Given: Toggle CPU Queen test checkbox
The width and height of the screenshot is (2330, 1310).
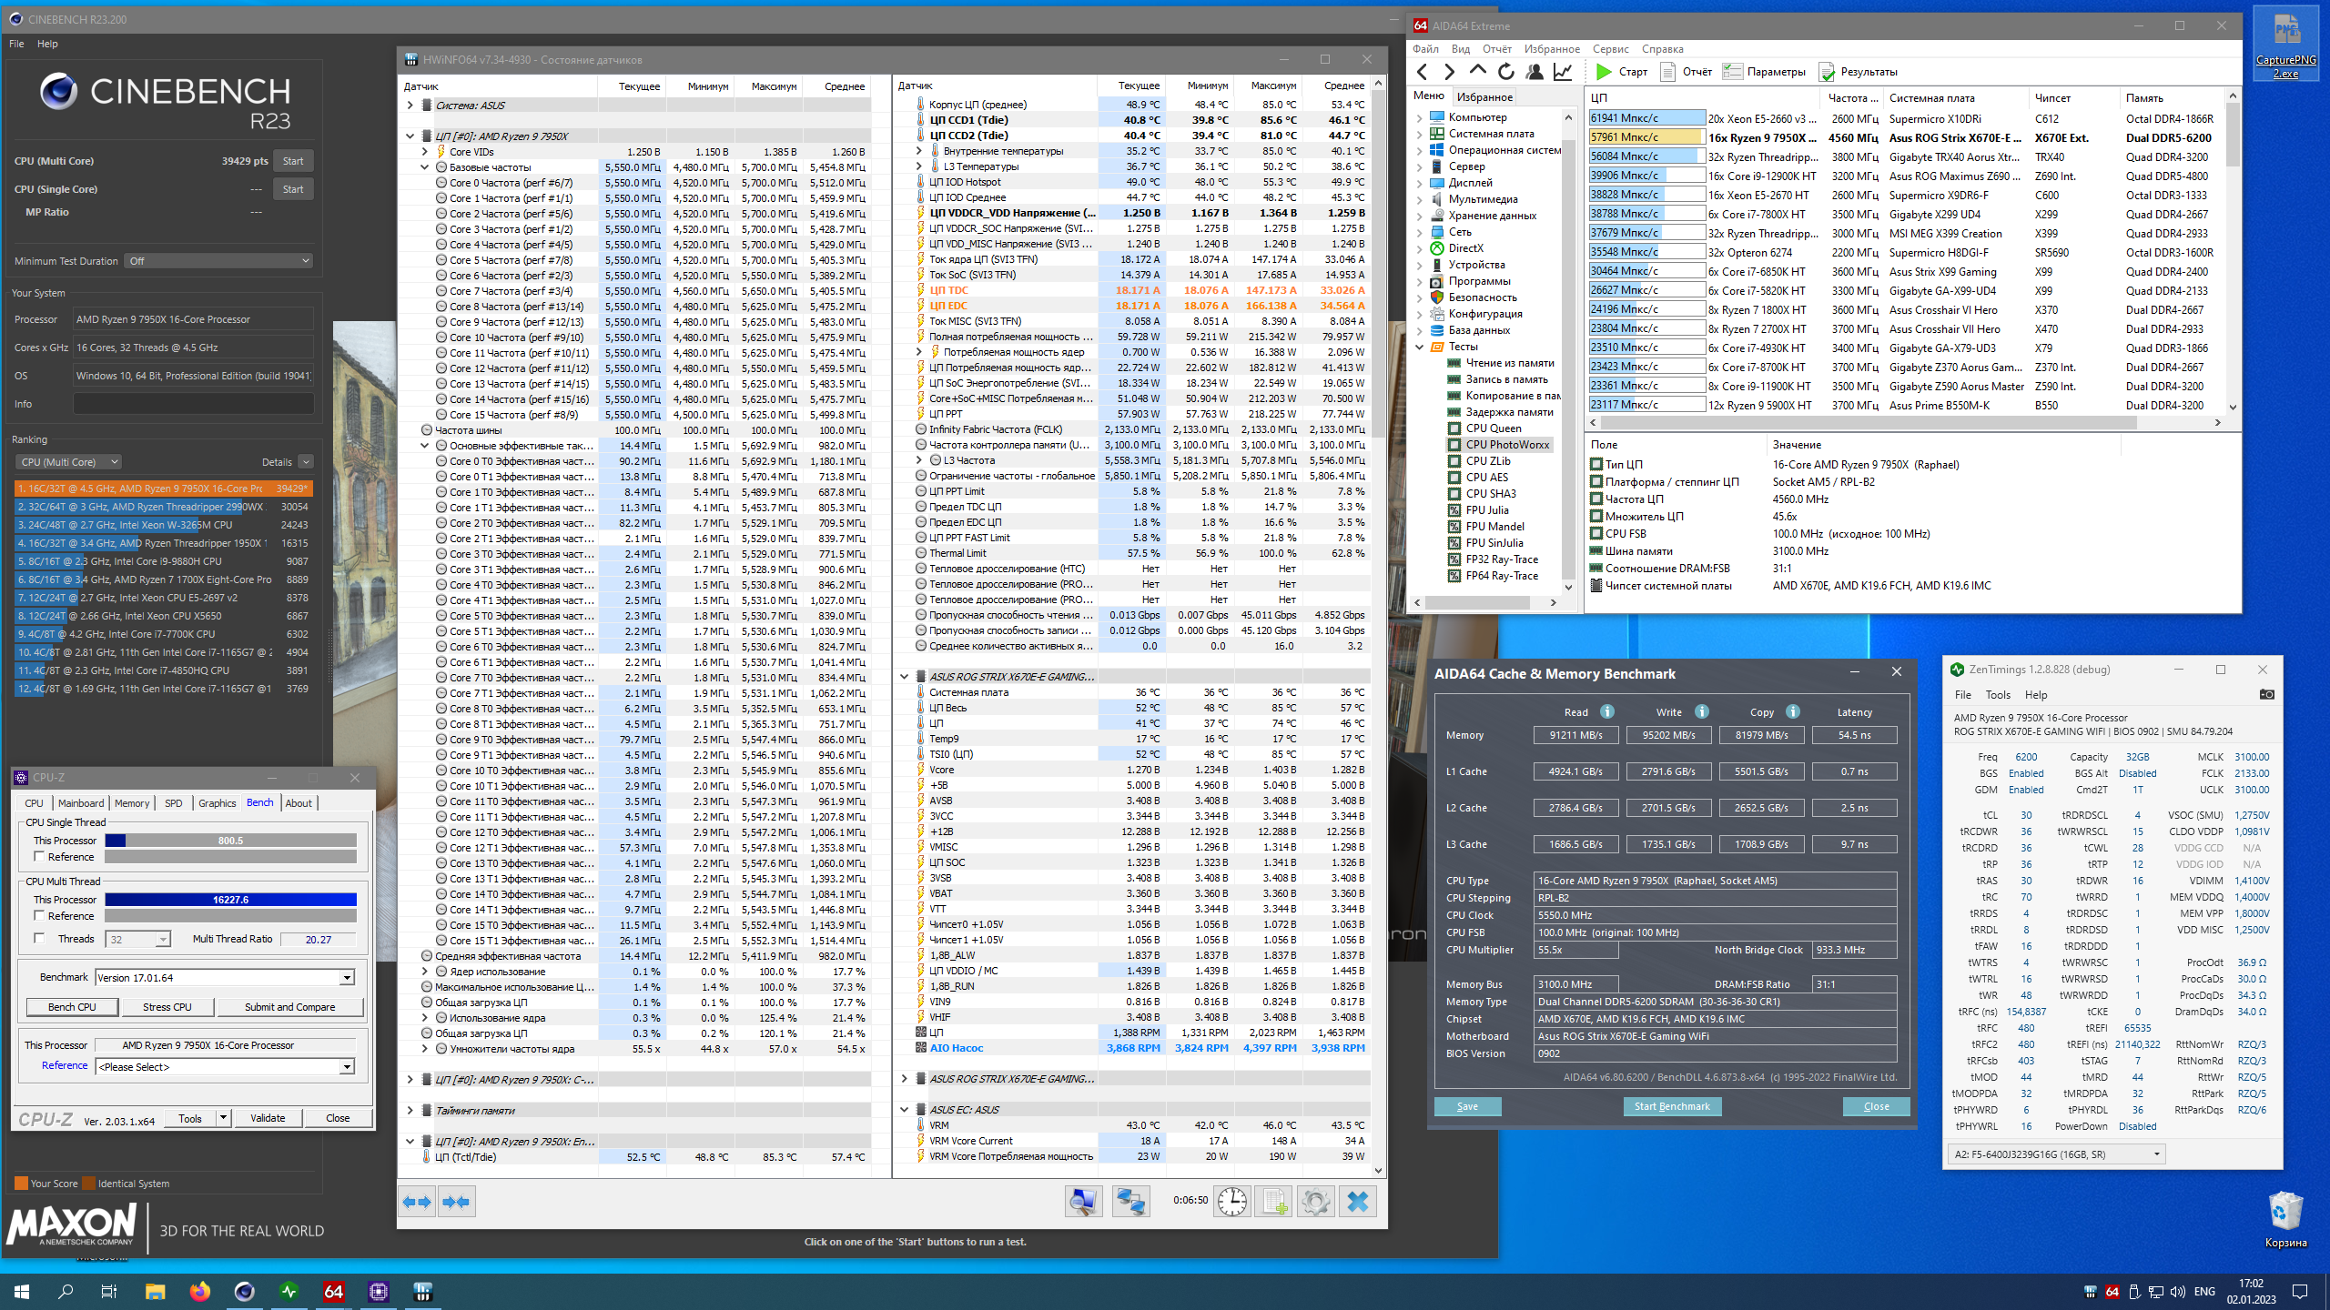Looking at the screenshot, I should click(x=1454, y=428).
